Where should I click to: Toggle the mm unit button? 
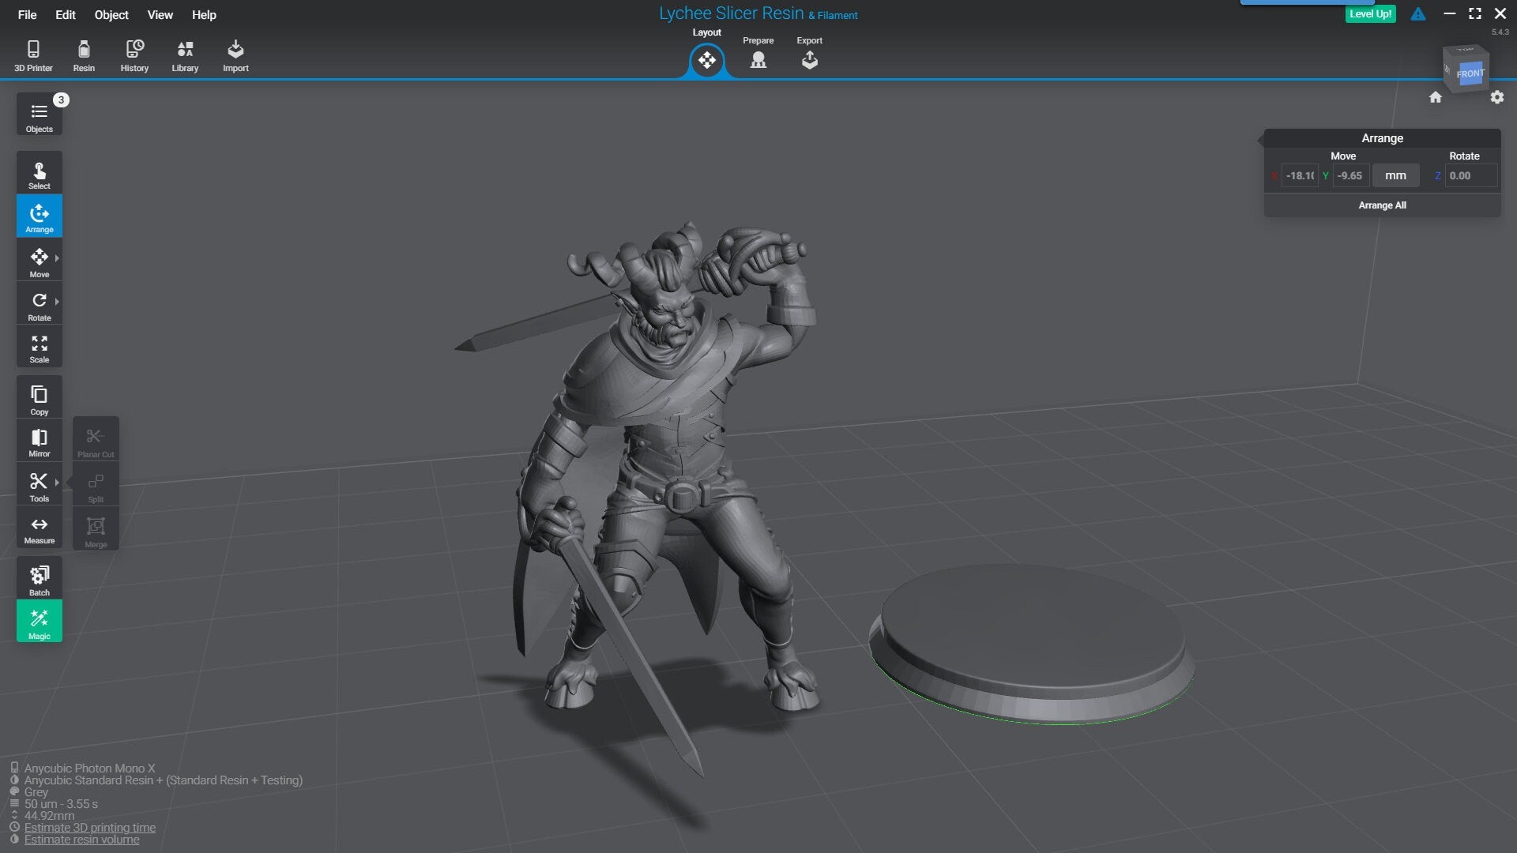pyautogui.click(x=1395, y=175)
